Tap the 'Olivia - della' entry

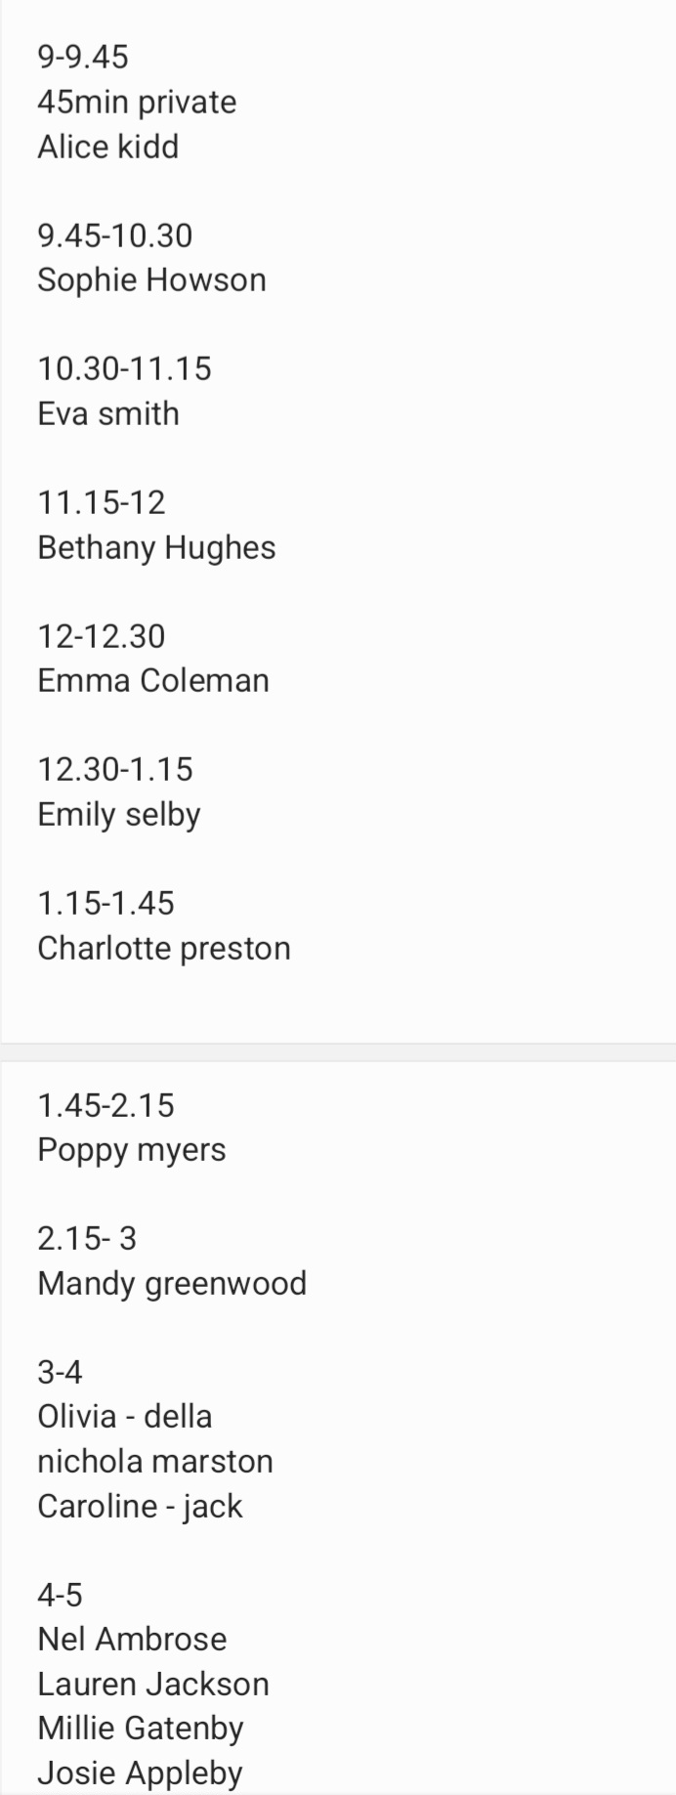(125, 1416)
